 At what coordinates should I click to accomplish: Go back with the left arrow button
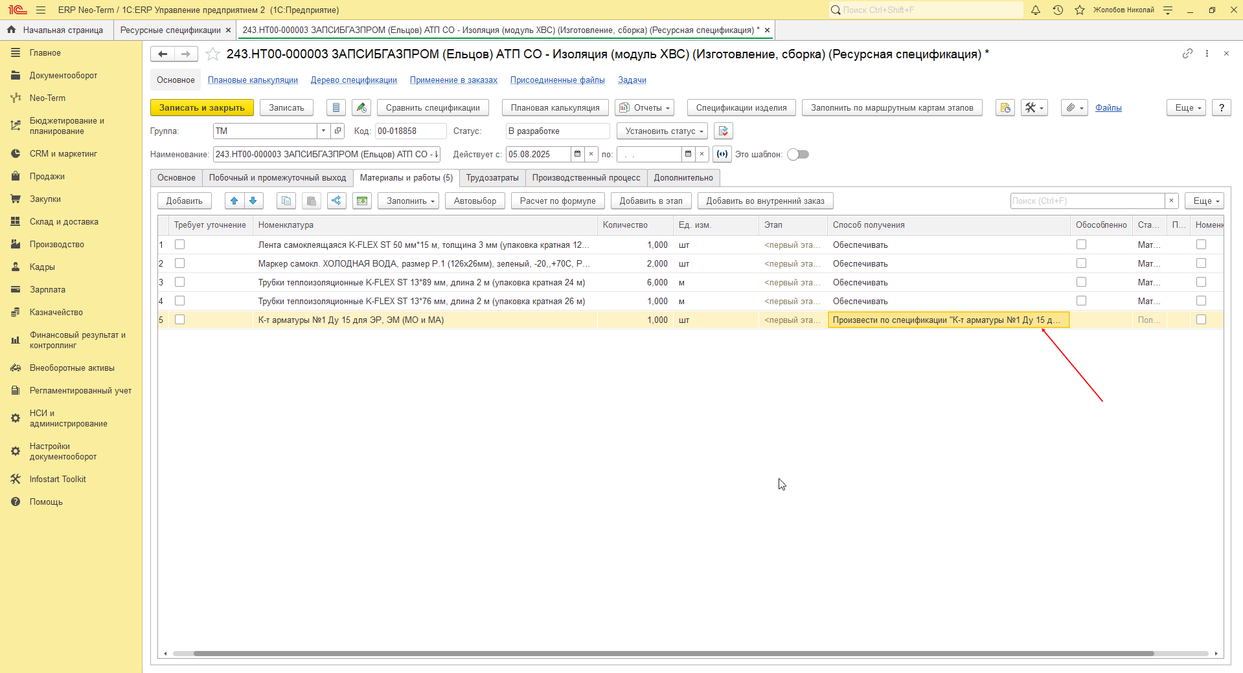tap(163, 54)
